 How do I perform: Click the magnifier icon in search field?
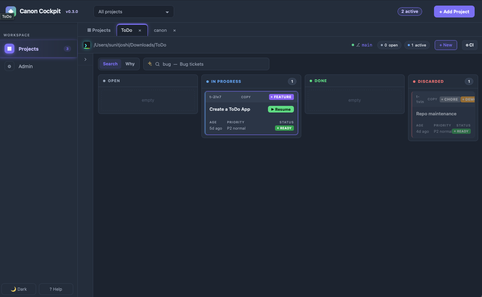click(158, 64)
